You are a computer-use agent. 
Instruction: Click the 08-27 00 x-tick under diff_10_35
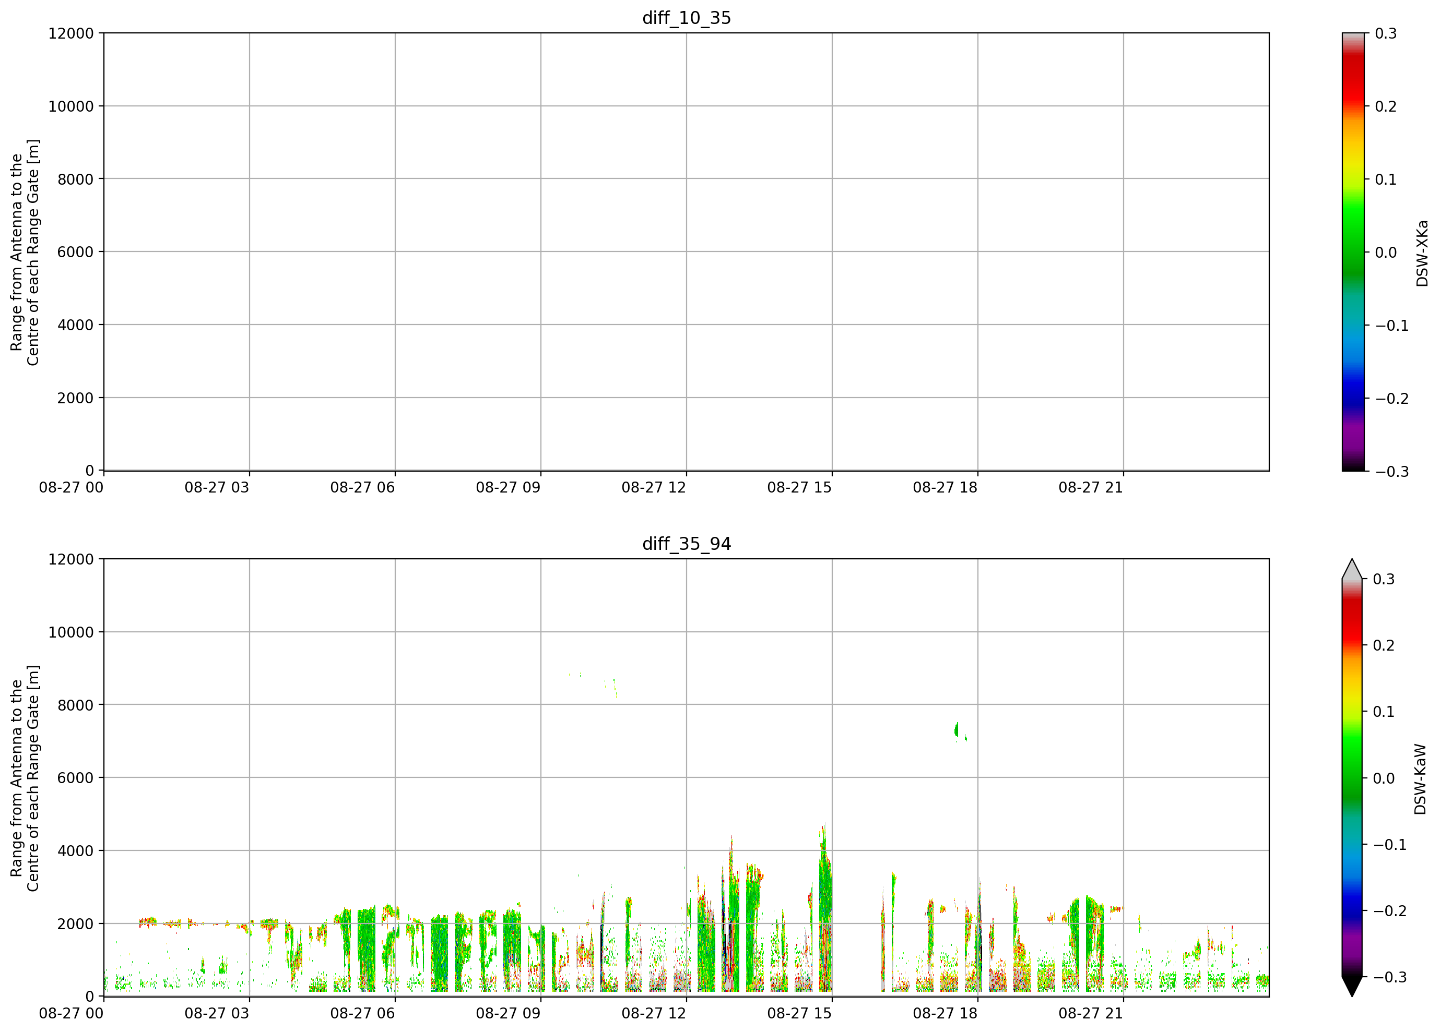click(x=71, y=487)
